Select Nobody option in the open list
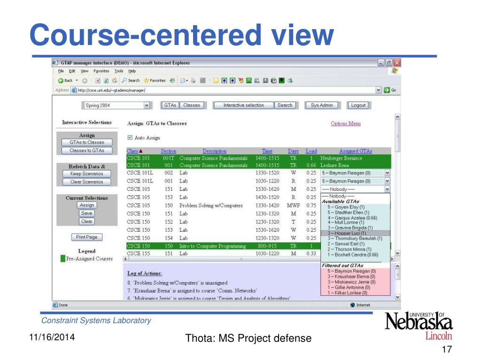Screen dimensions: 481x361 tap(355, 196)
